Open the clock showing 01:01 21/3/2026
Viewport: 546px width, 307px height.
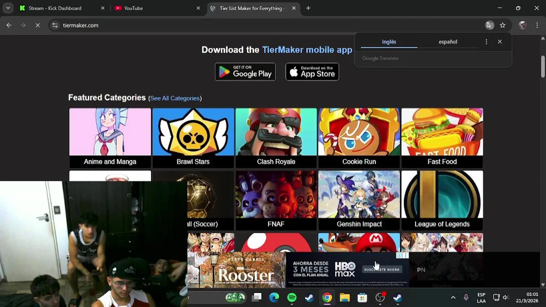point(527,298)
